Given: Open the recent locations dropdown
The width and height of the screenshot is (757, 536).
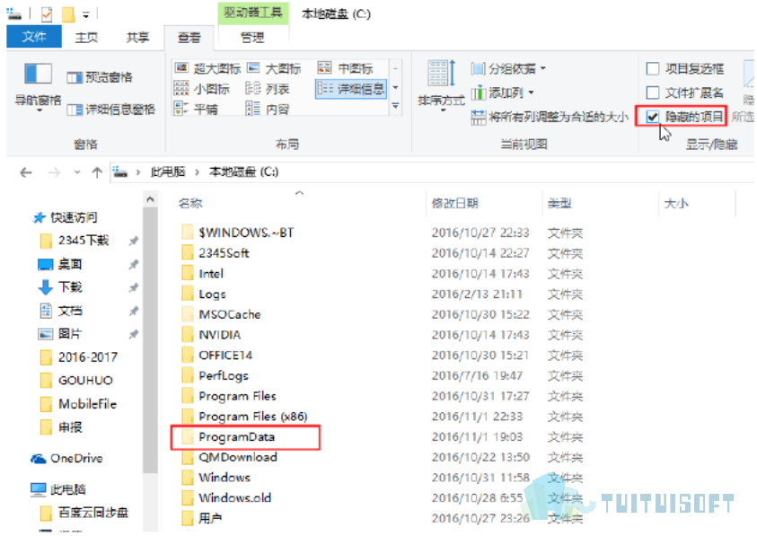Looking at the screenshot, I should tap(76, 172).
